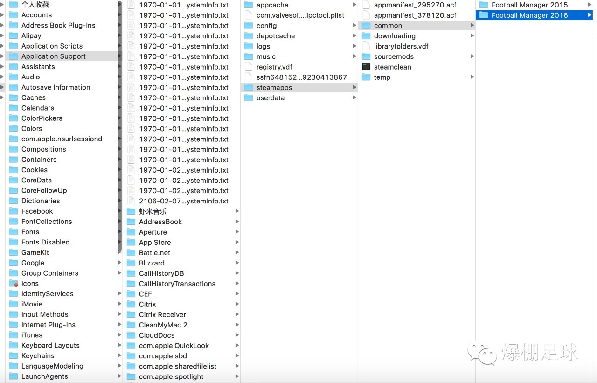Select the "GameKit" folder name

35,252
